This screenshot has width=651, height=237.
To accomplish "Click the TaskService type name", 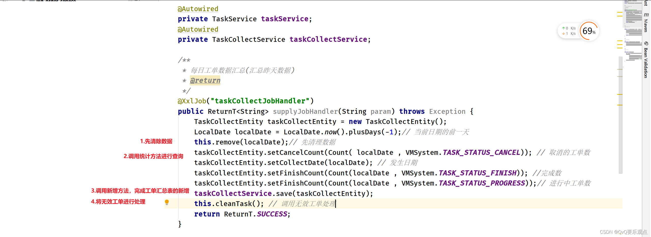I will point(234,19).
